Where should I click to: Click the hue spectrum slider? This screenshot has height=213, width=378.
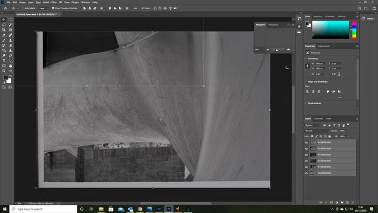(354, 30)
